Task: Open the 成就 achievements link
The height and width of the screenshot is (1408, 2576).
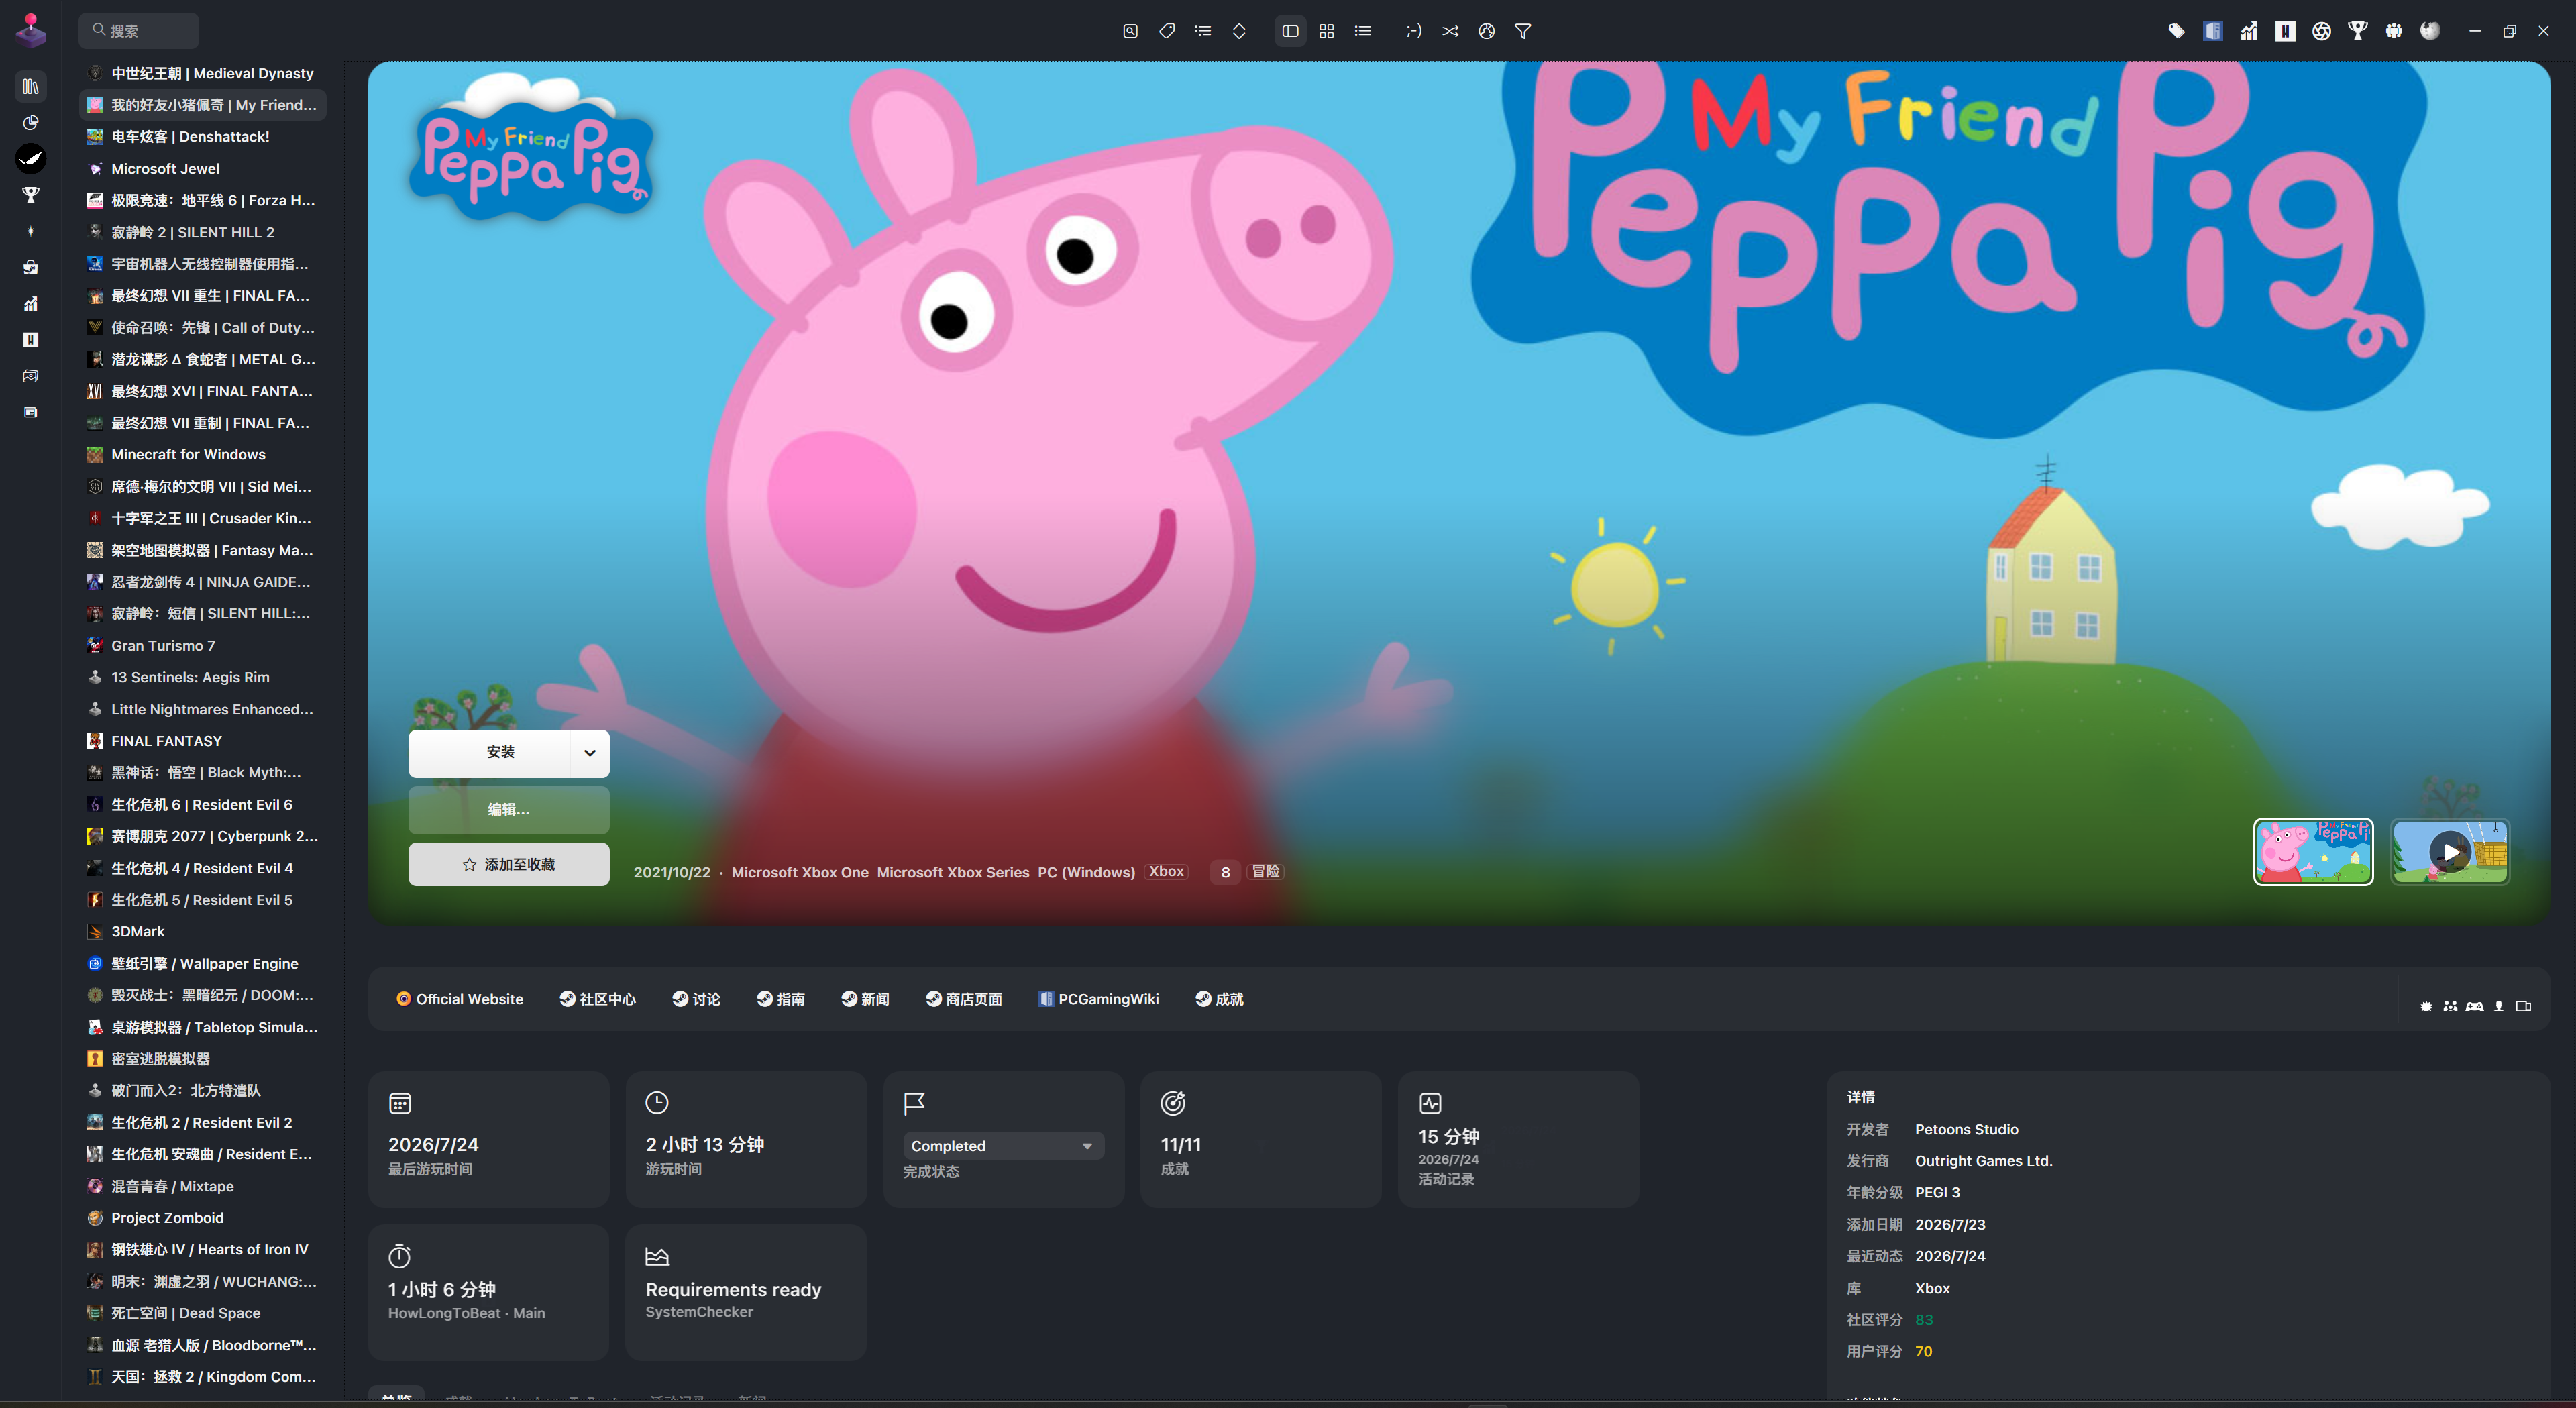Action: click(x=1219, y=999)
